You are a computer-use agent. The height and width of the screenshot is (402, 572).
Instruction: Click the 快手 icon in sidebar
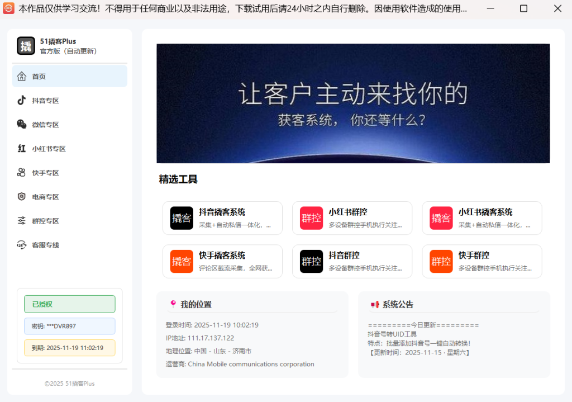pos(21,173)
